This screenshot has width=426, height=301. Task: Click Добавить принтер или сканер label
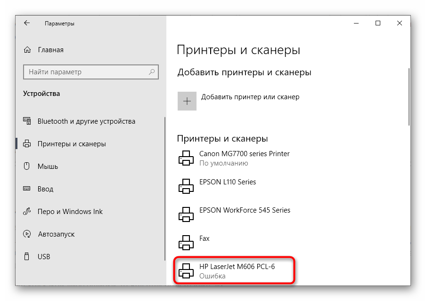point(250,97)
